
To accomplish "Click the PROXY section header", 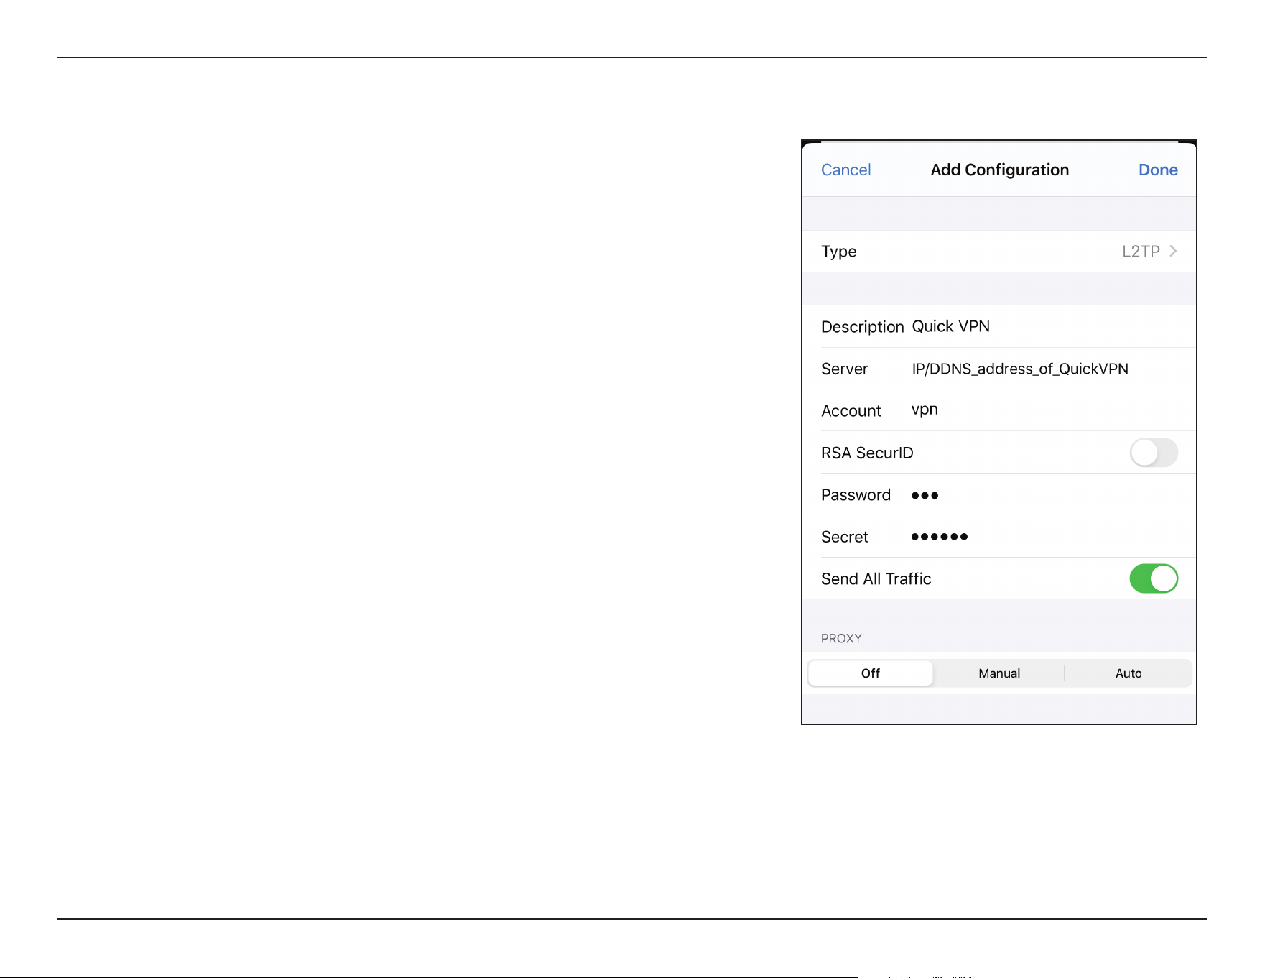I will 841,638.
